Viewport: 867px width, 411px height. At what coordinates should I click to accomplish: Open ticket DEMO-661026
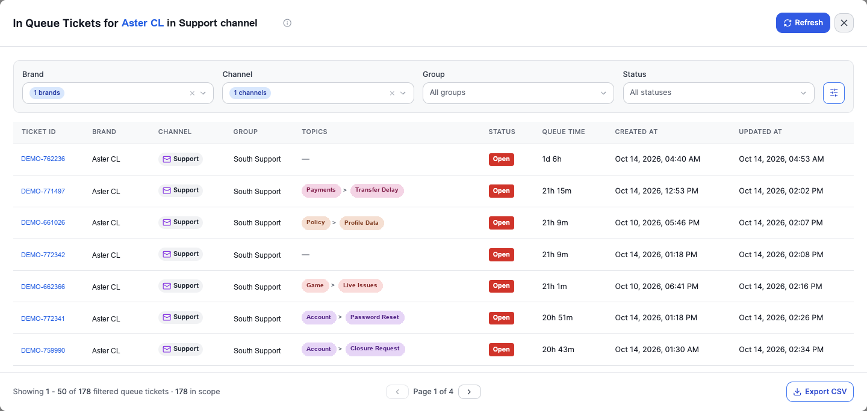[x=43, y=222]
